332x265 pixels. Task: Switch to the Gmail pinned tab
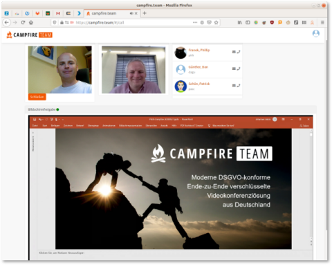(58, 13)
